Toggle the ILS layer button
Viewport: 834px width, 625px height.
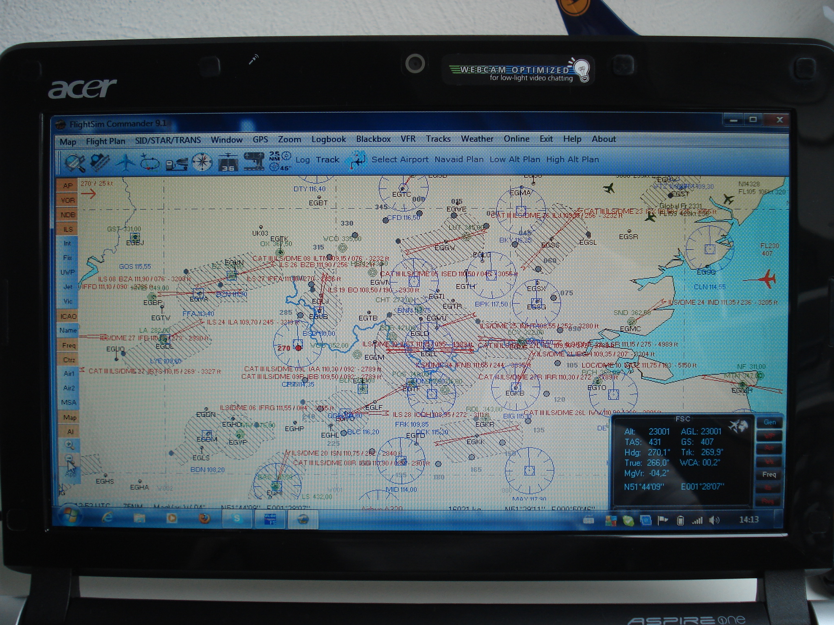[x=67, y=229]
